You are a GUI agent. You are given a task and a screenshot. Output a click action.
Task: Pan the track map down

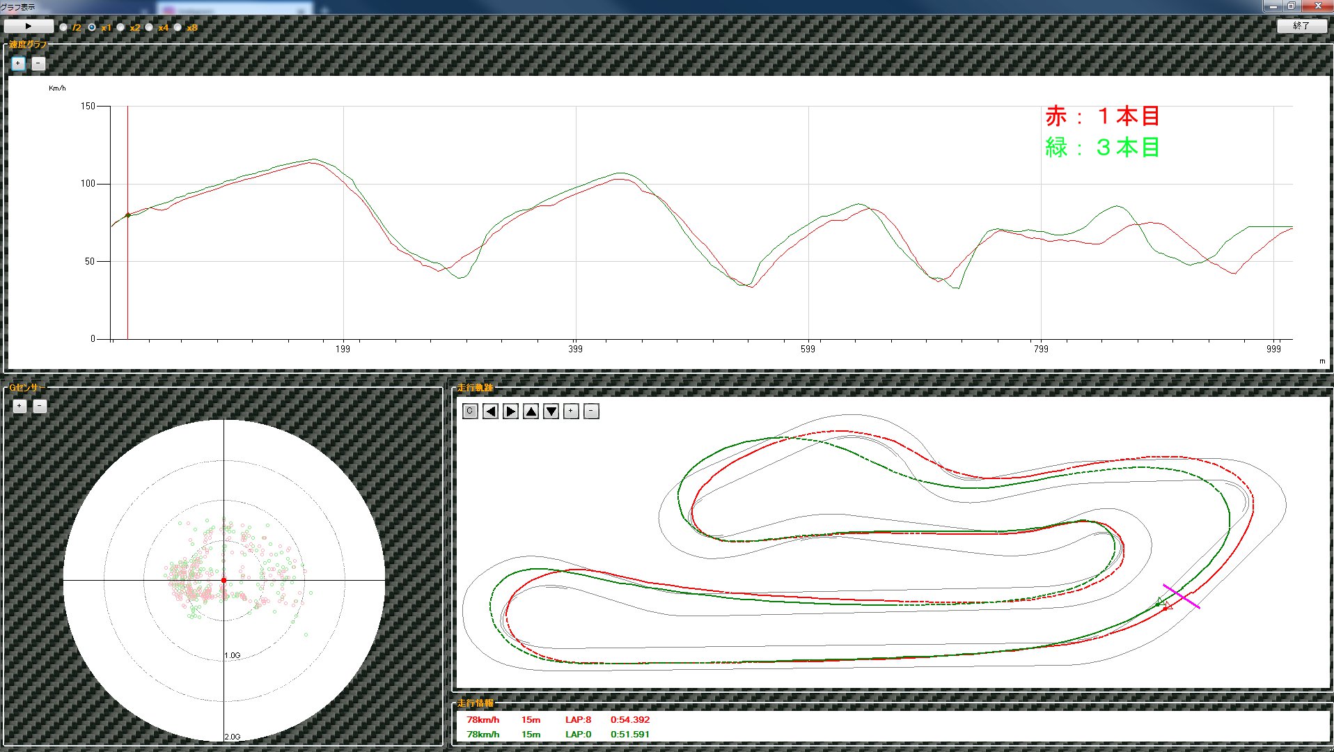(x=551, y=412)
